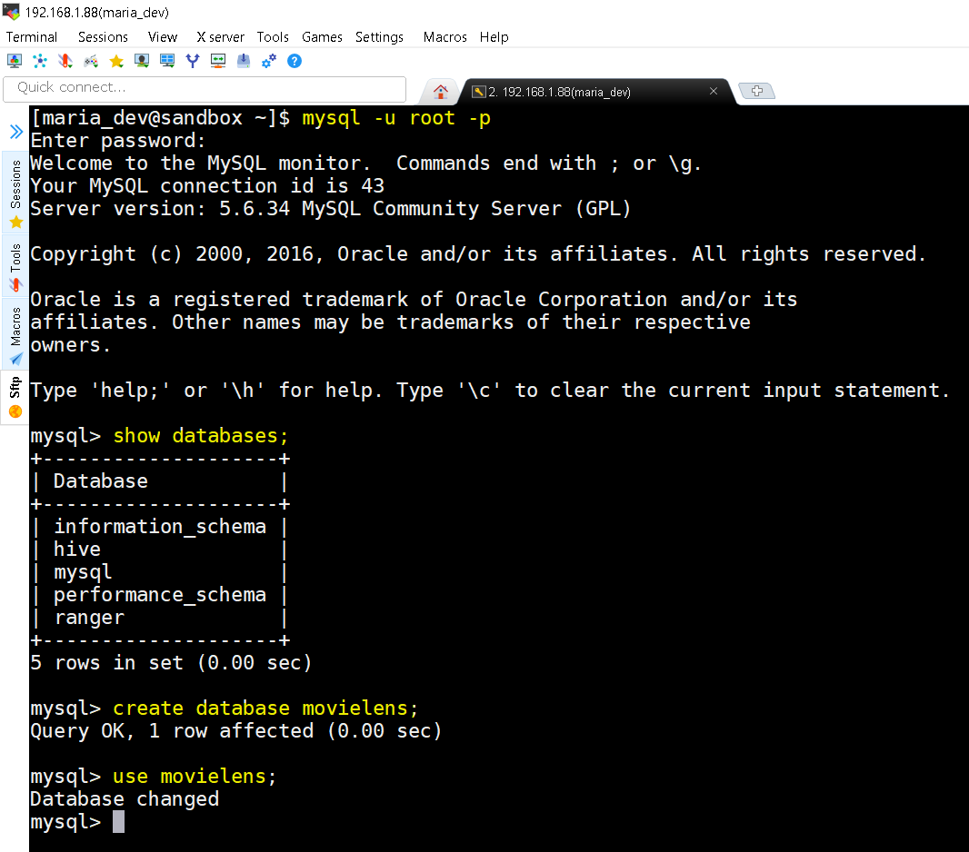Click the blue Help question icon
This screenshot has height=852, width=969.
click(295, 61)
